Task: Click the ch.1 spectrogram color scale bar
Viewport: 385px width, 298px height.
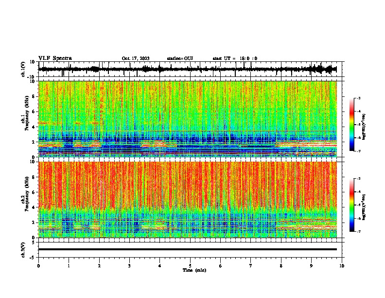Action: pyautogui.click(x=351, y=125)
